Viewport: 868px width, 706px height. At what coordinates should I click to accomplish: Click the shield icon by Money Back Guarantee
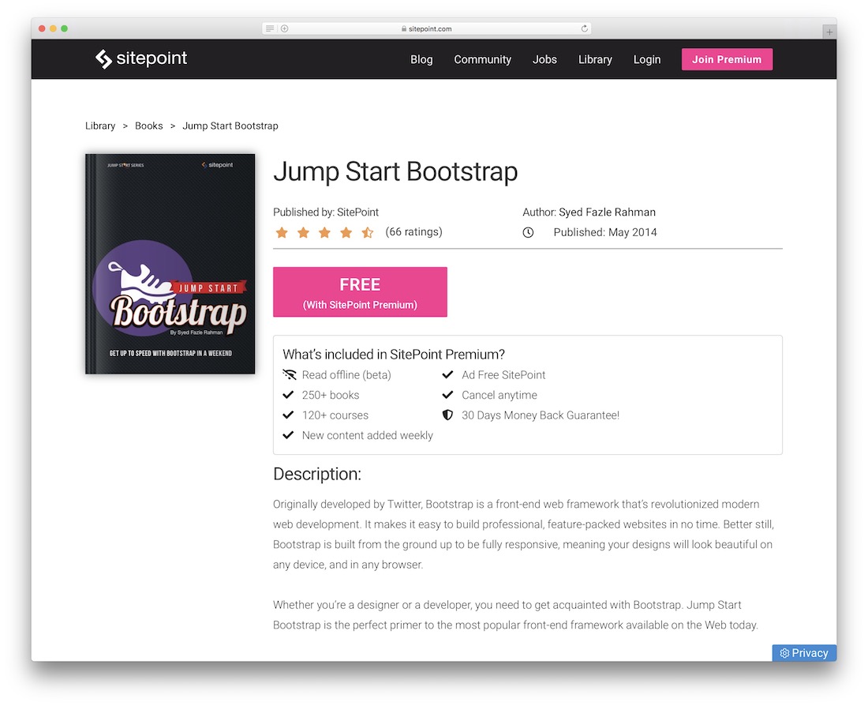coord(448,415)
